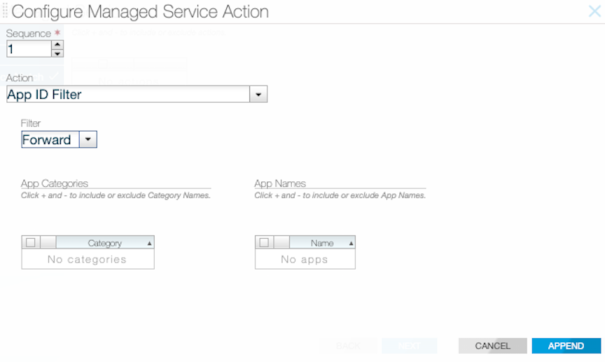
Task: Open the Filter dropdown arrow
Action: [88, 139]
